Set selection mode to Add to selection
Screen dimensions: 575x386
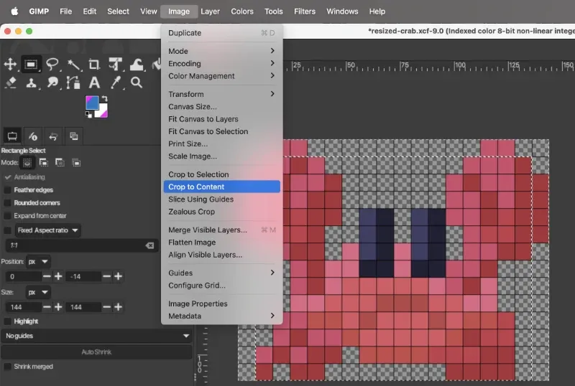point(44,163)
